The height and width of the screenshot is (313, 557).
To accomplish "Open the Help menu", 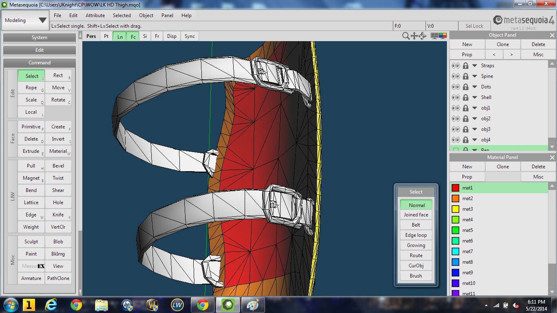I will (x=186, y=15).
